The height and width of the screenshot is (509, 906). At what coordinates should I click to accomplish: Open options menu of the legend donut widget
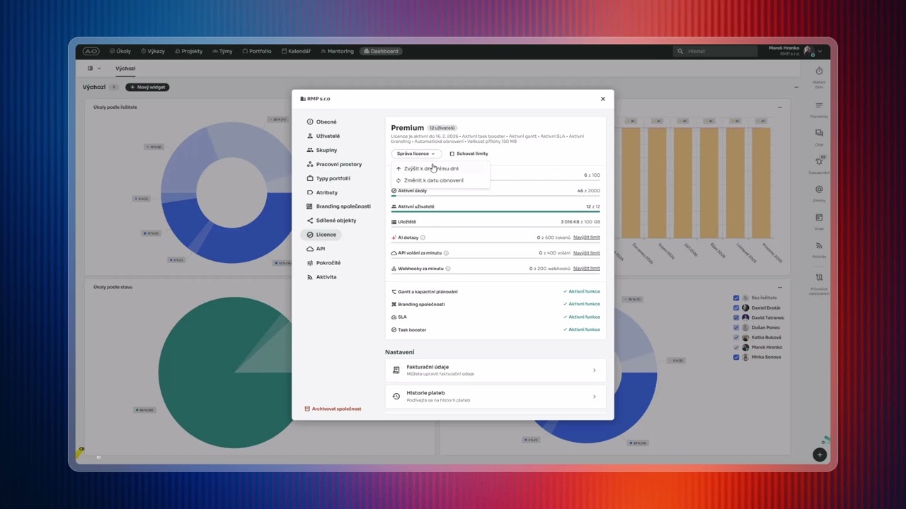pyautogui.click(x=779, y=288)
